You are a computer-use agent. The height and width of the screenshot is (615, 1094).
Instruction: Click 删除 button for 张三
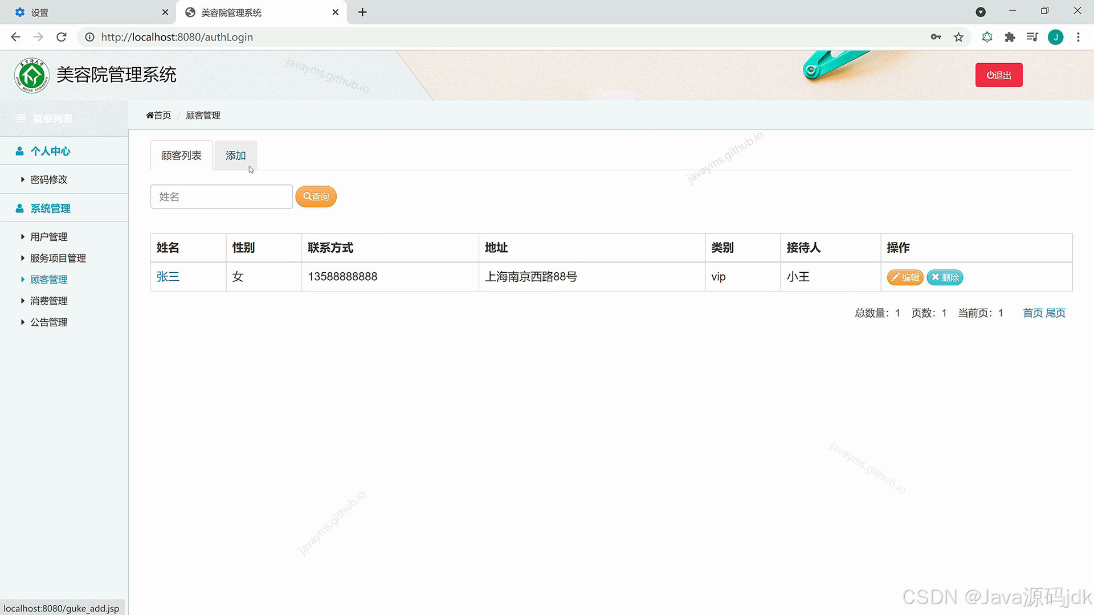(945, 277)
